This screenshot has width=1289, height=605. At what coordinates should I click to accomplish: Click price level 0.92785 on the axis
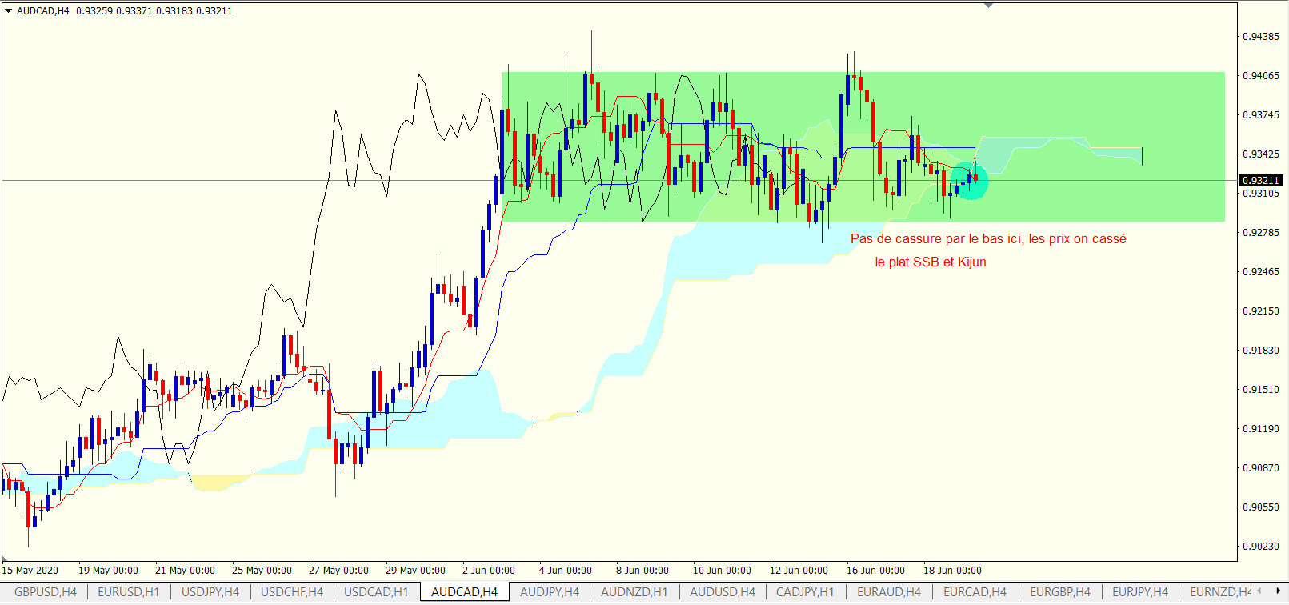1260,233
